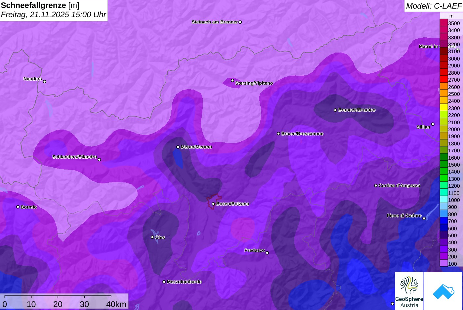Click the Steinach am Brenner label text

click(x=215, y=22)
